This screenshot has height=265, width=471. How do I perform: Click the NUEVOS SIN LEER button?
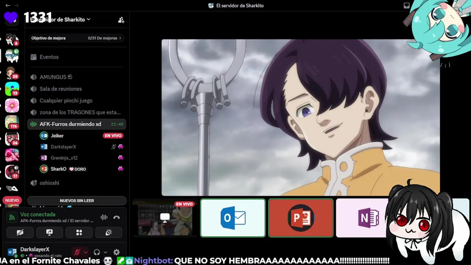click(x=77, y=201)
